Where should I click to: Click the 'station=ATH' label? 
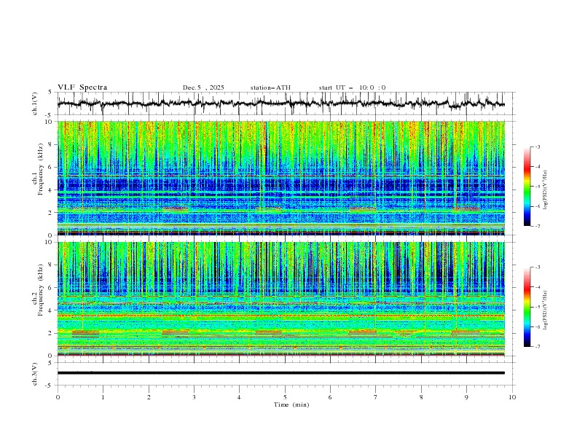click(x=270, y=87)
